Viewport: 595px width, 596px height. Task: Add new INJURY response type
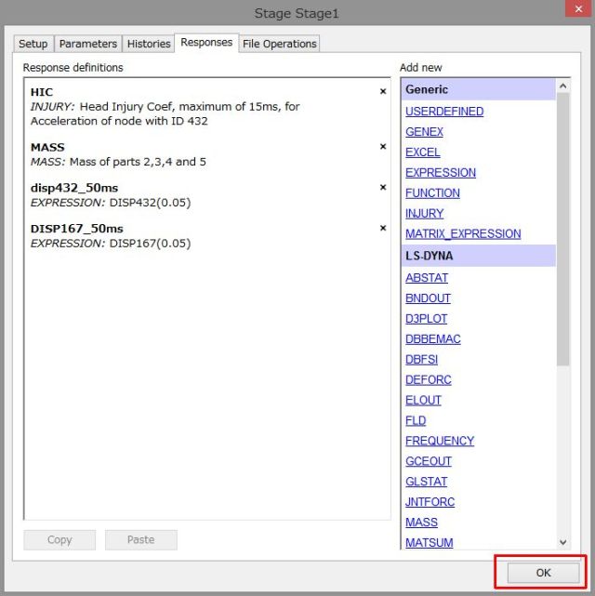click(x=425, y=214)
